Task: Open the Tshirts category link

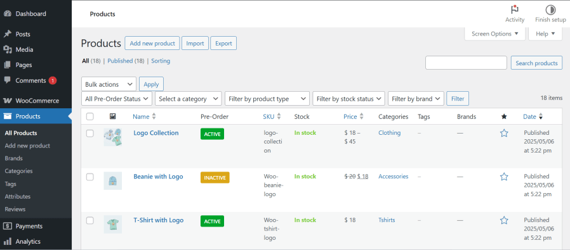Action: pos(387,220)
